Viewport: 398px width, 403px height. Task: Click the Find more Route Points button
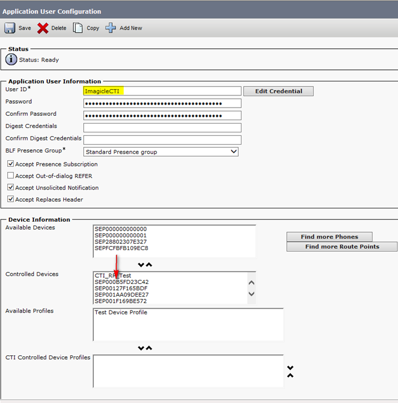tap(342, 247)
